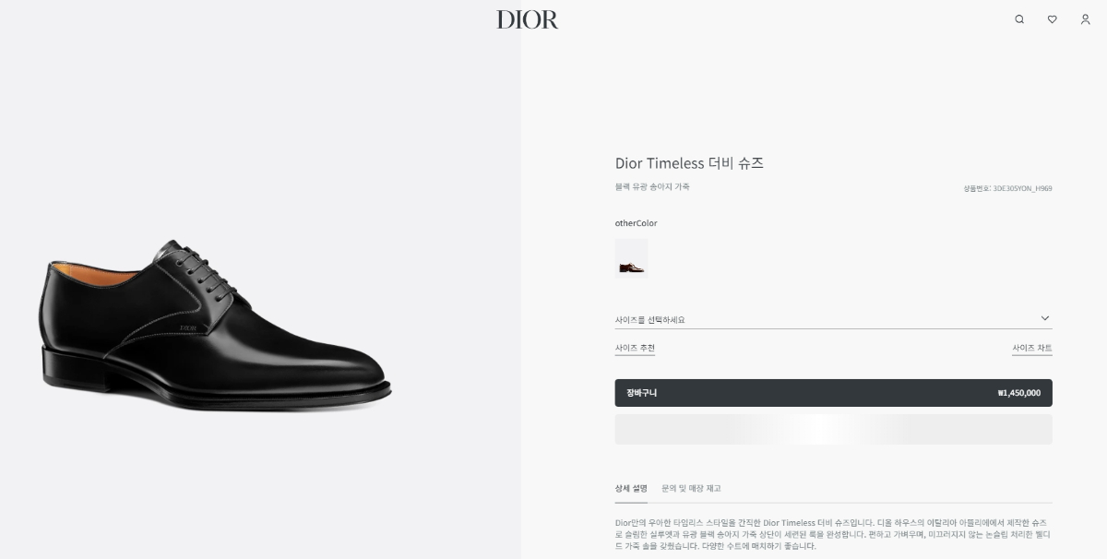The width and height of the screenshot is (1107, 559).
Task: Click the product description paragraph
Action: pos(833,534)
